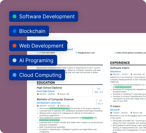Click the 4 / 4 GPA value
Viewport: 146px width, 133px height.
pos(100,104)
